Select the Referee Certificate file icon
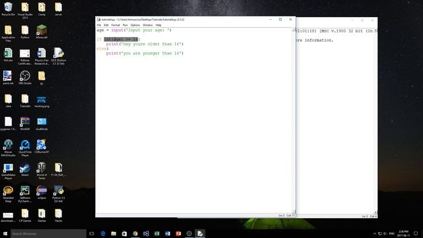The image size is (423, 238). (x=25, y=57)
